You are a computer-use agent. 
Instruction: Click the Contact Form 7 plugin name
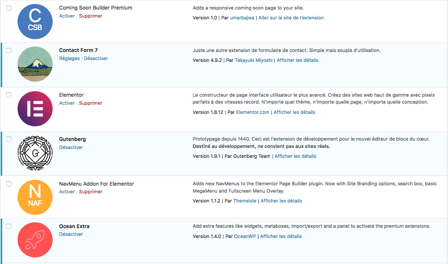click(x=78, y=50)
